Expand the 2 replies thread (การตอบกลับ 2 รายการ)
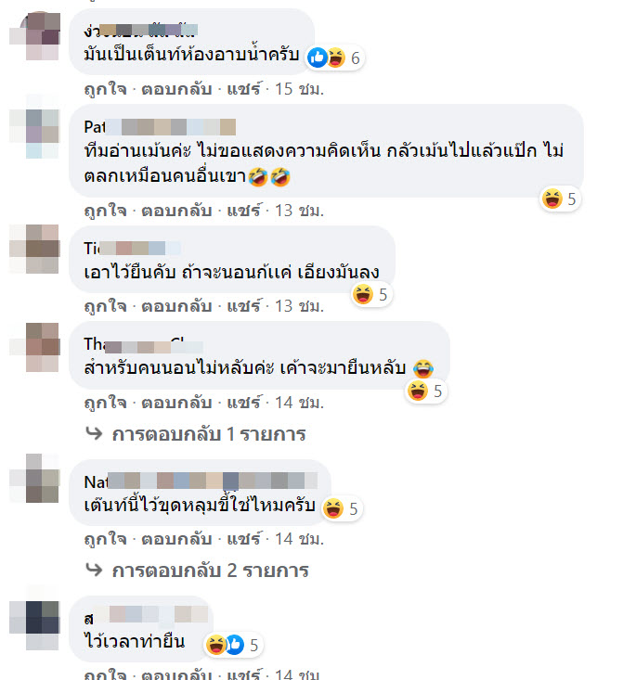 point(211,571)
